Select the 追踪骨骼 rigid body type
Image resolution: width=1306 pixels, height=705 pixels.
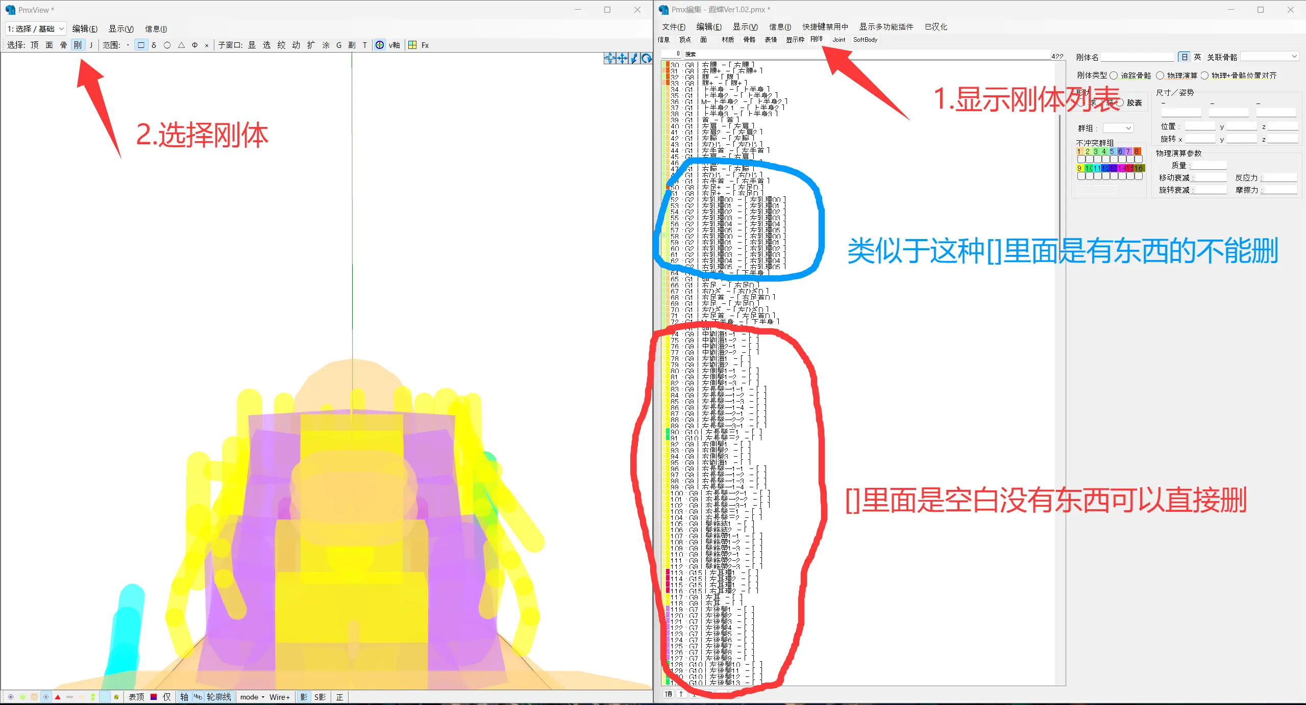coord(1114,75)
